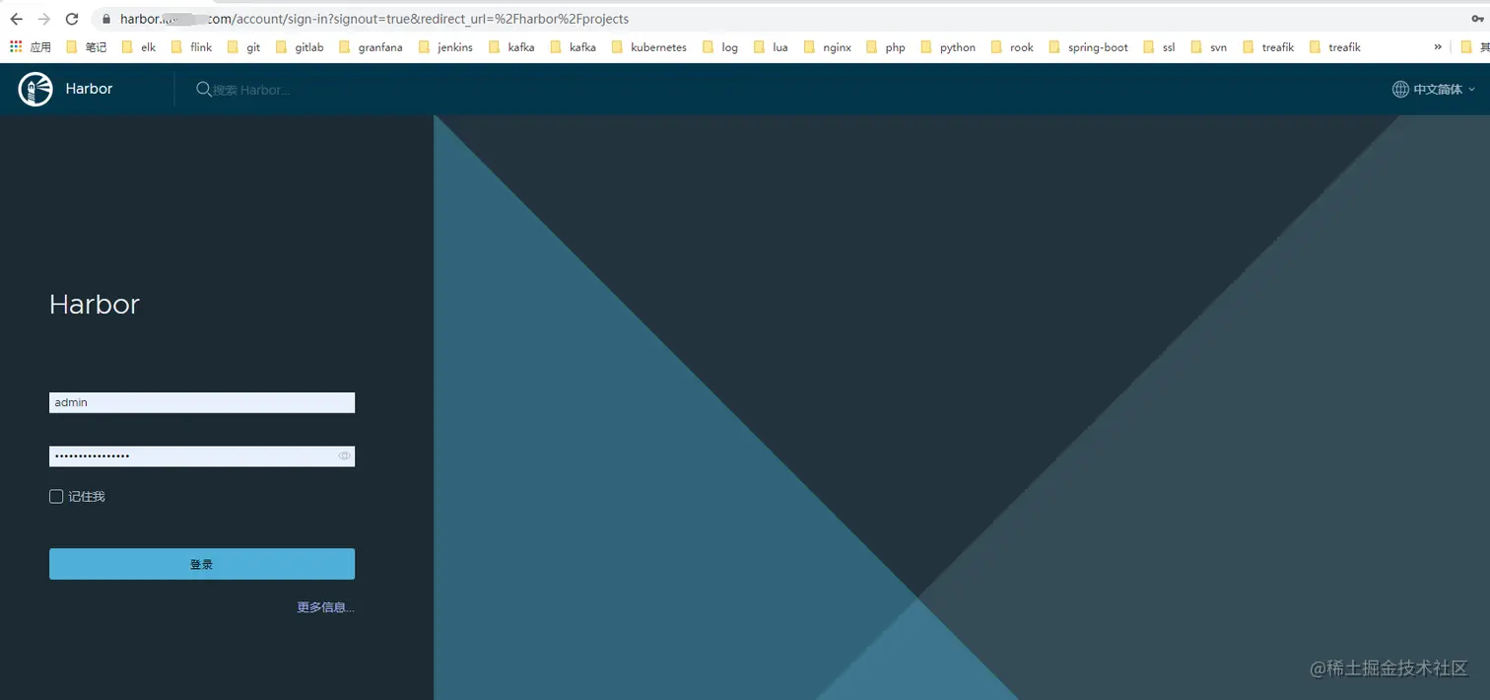The width and height of the screenshot is (1490, 700).
Task: Open the ssl bookmark folder
Action: [1159, 47]
